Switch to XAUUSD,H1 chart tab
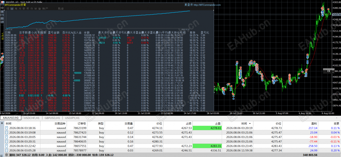The image size is (341, 157). pyautogui.click(x=11, y=118)
